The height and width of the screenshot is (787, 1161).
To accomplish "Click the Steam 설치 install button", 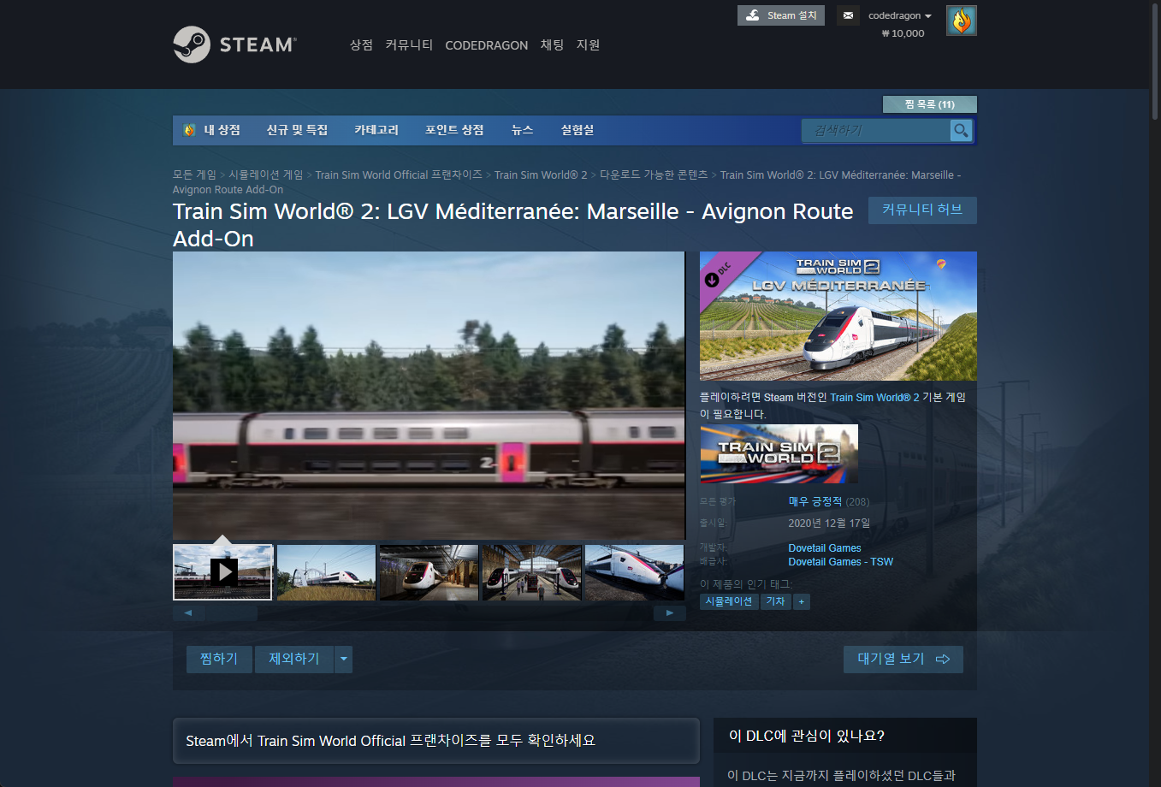I will 781,15.
